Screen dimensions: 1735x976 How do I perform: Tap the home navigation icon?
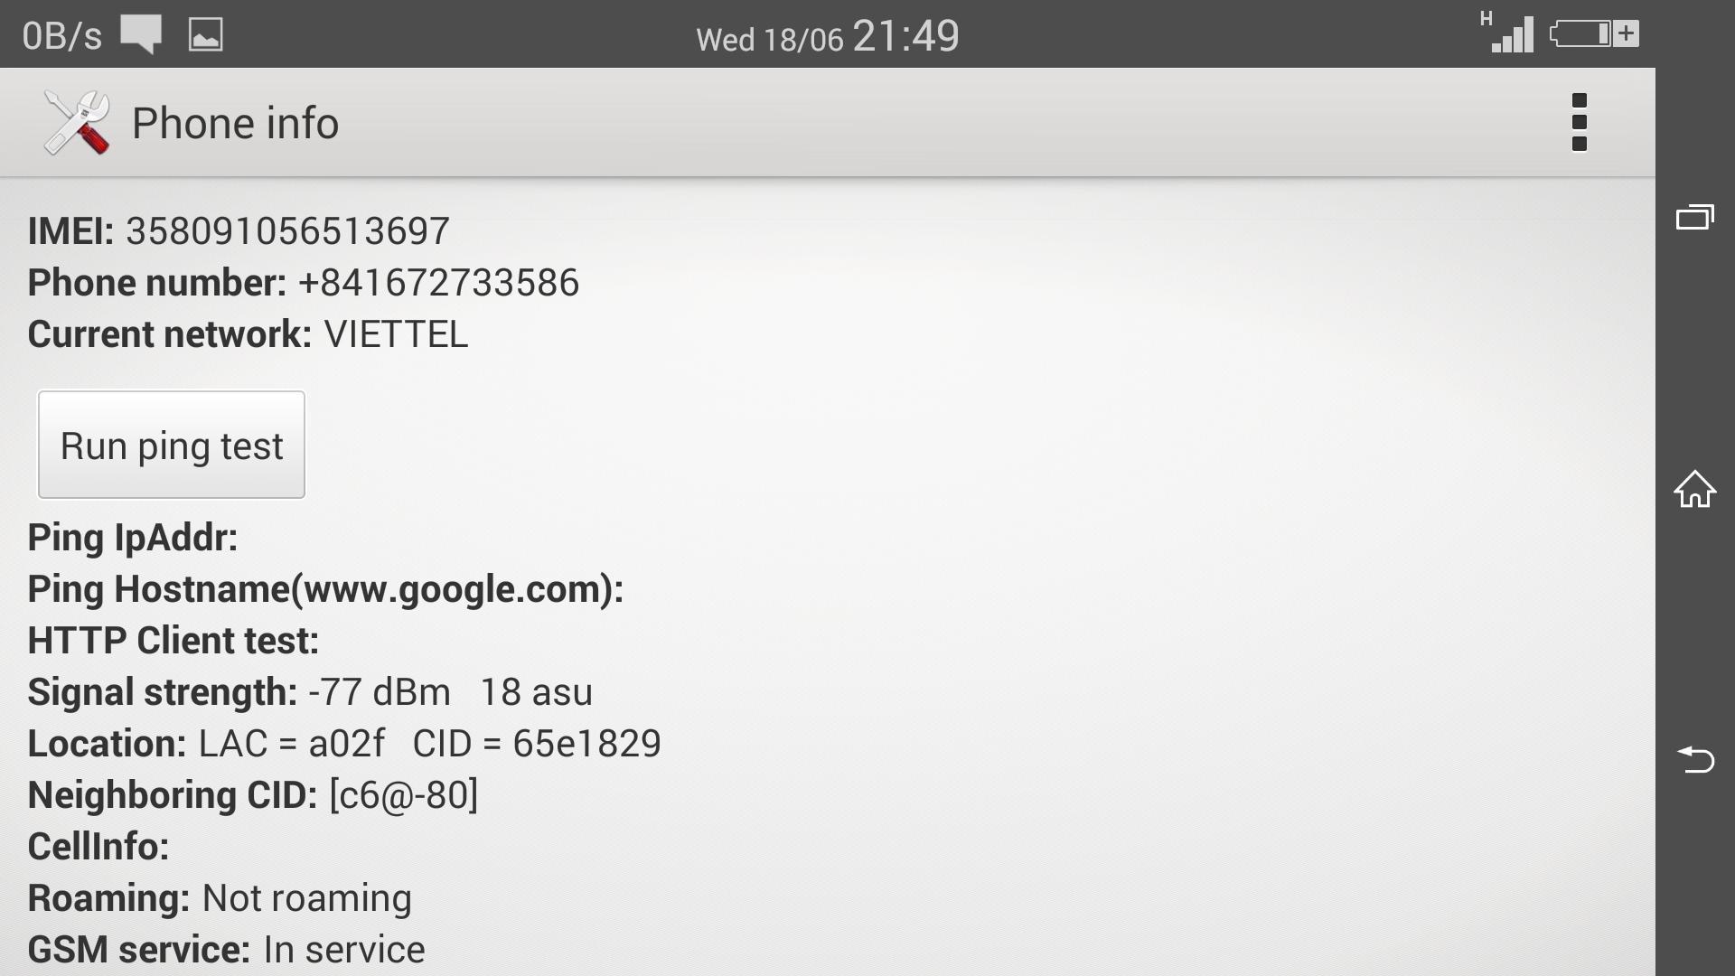1697,490
